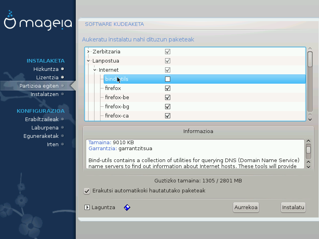
Task: Click the Partizioa egiten sidebar step
Action: click(x=39, y=86)
